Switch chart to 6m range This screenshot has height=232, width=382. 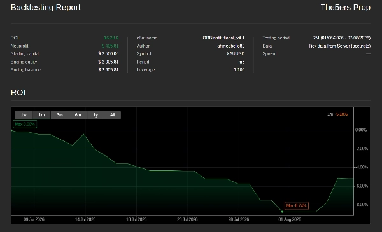78,115
